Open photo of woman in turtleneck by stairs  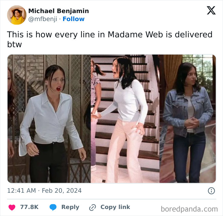[125, 119]
